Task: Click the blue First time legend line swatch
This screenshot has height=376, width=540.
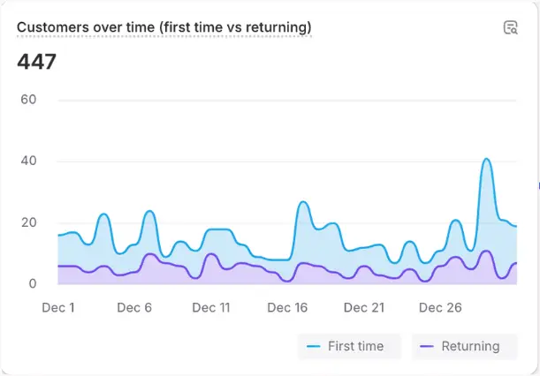Action: pos(314,346)
